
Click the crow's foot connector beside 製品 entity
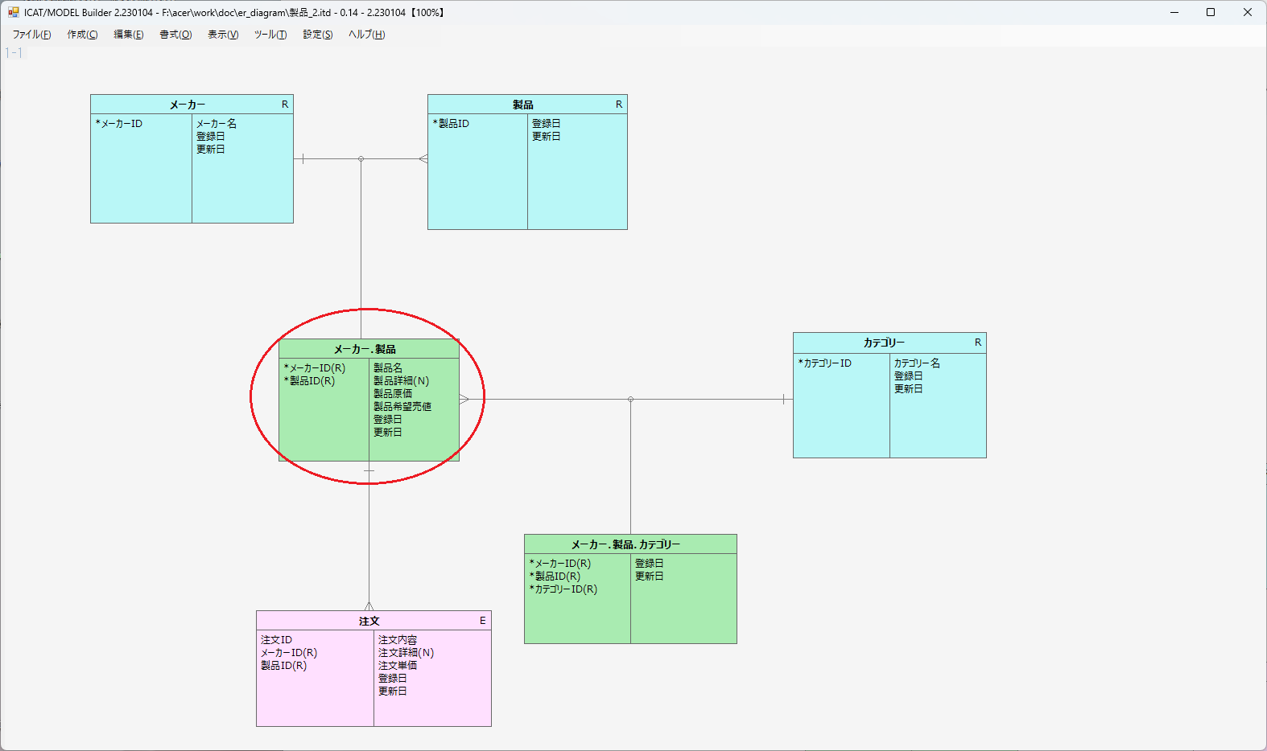(x=423, y=159)
